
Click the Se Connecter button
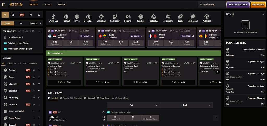click(x=238, y=5)
